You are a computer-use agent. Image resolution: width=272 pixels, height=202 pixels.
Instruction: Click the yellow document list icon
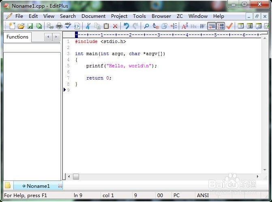pos(8,185)
